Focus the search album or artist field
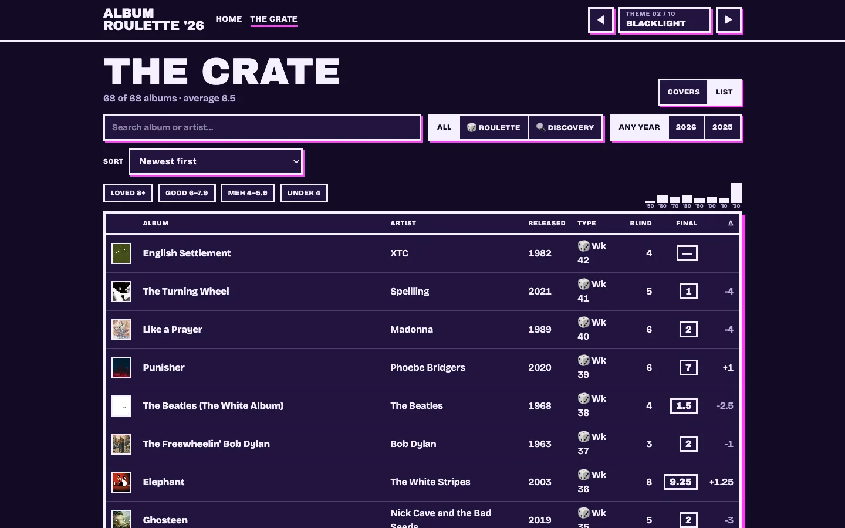Screen dimensions: 845x528 tap(262, 127)
